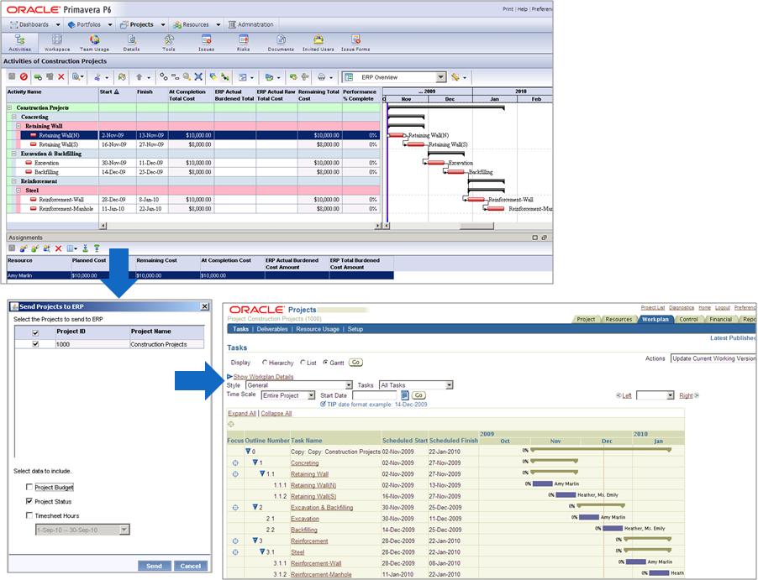Click the focus icon in the Excavation & Backfilling row
This screenshot has width=758, height=580.
235,508
